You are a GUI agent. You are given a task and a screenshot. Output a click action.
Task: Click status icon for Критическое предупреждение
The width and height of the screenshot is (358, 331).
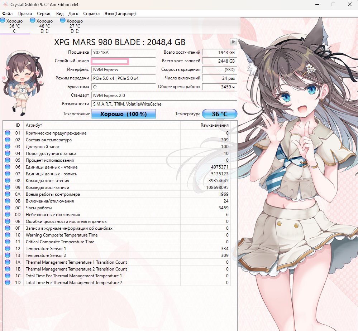pyautogui.click(x=8, y=133)
